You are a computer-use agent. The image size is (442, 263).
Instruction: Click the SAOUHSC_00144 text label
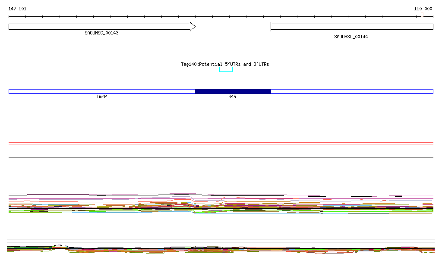[351, 37]
